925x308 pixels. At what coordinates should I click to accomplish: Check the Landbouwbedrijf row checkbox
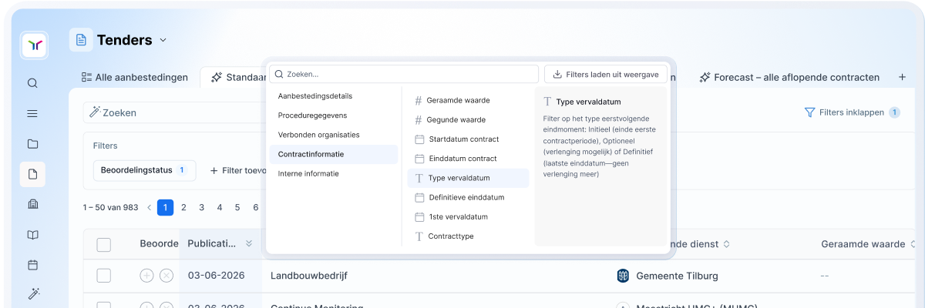click(x=103, y=276)
